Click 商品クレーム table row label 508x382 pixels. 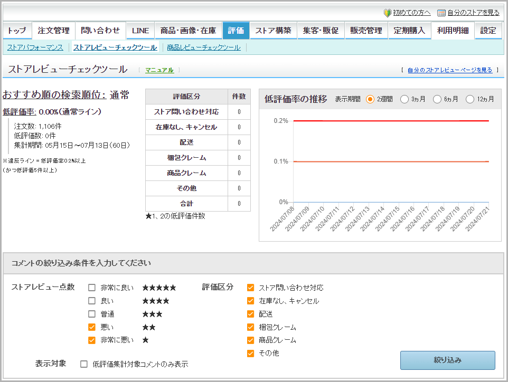(186, 173)
